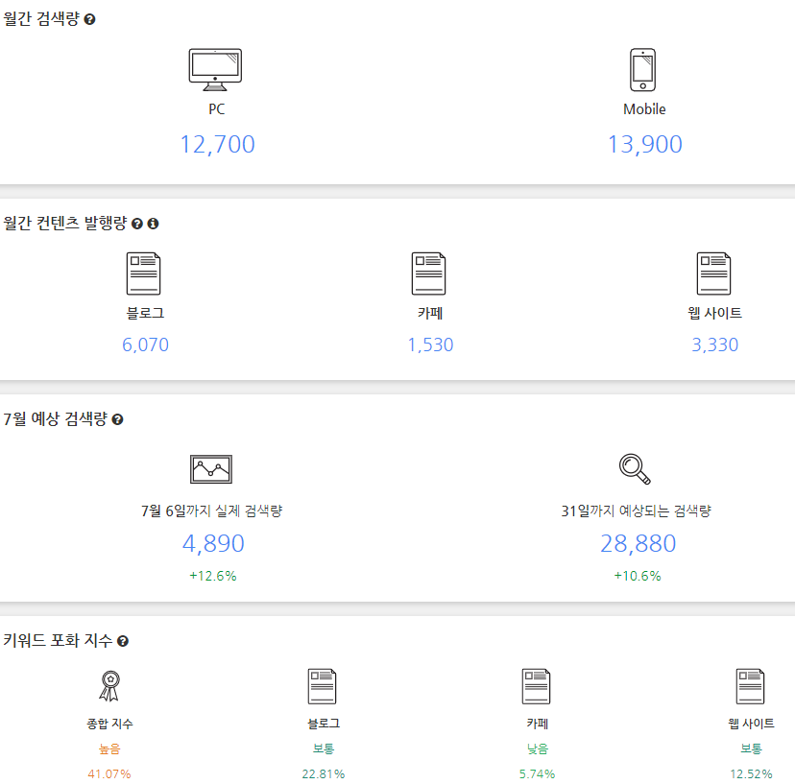
Task: Click the 월간 컨텐츠 발행량 section heading
Action: (65, 224)
